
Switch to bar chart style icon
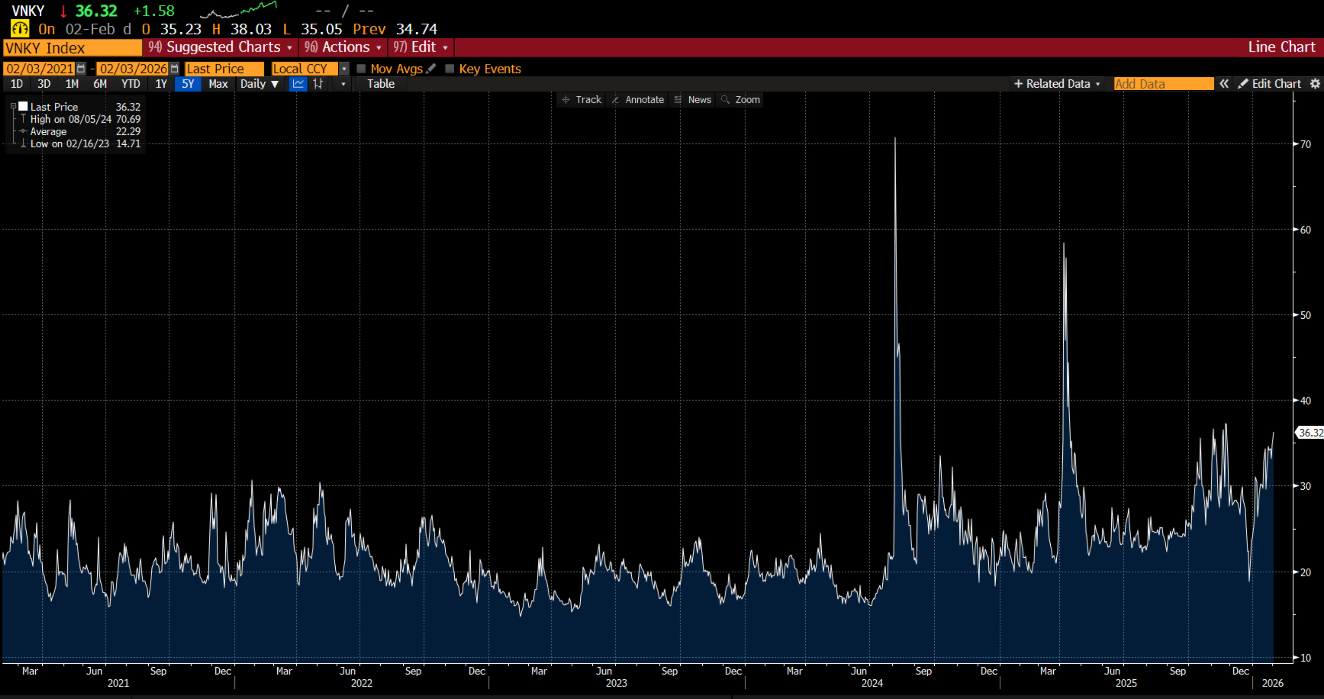[x=318, y=84]
